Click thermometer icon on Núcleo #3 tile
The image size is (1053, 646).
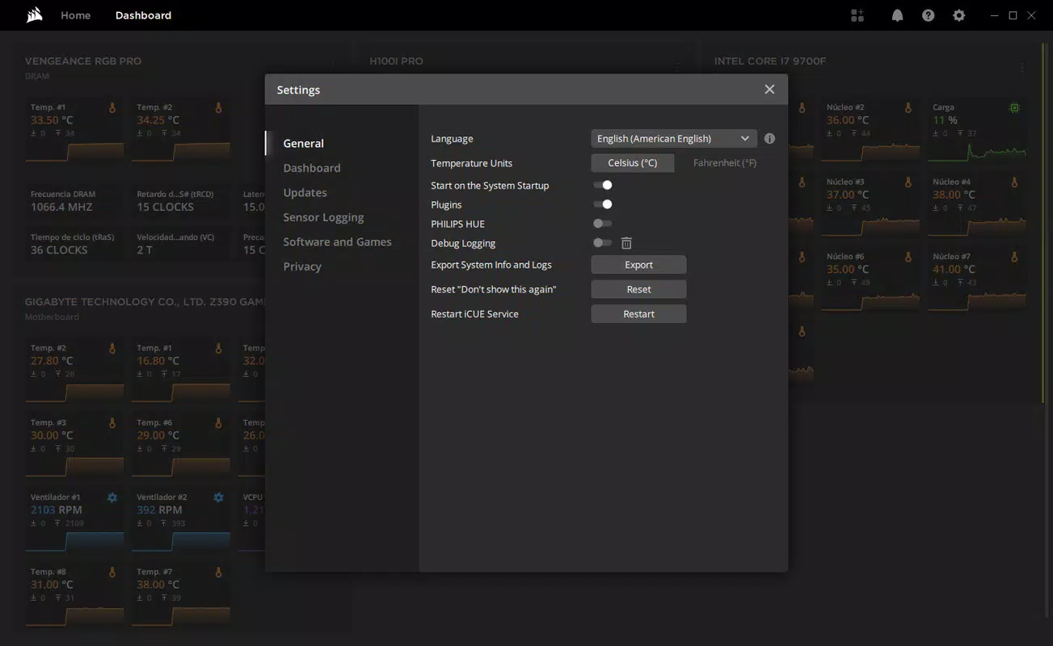click(x=908, y=182)
